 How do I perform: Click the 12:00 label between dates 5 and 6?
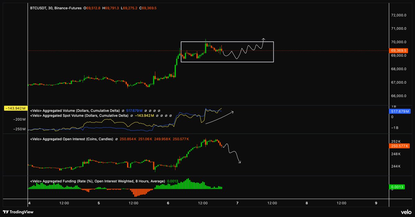click(133, 203)
